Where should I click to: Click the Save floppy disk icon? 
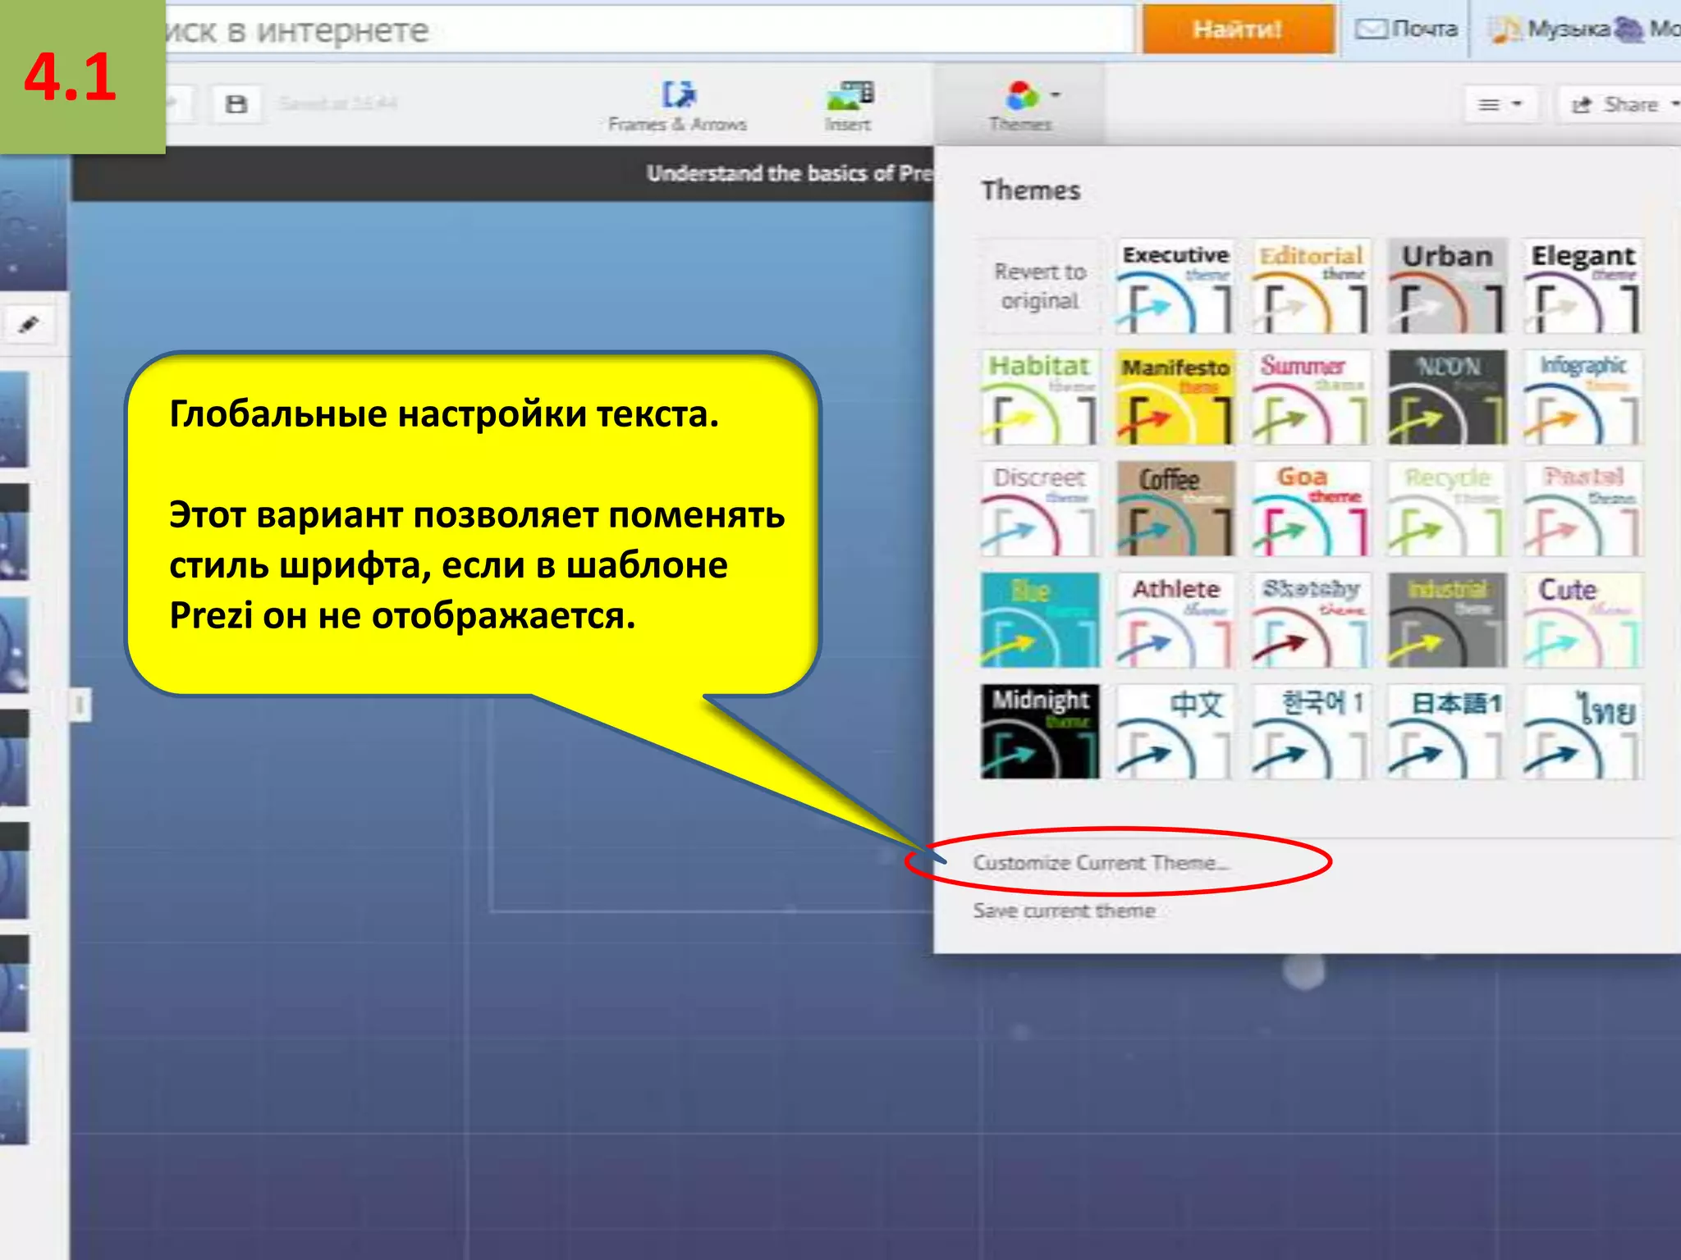click(x=236, y=104)
